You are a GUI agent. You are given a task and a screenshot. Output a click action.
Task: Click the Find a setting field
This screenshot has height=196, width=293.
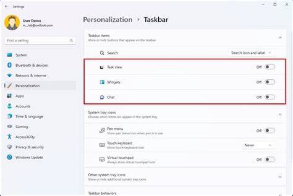pos(40,41)
